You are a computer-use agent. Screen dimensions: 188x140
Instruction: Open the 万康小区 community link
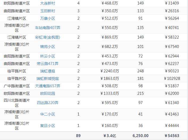point(48,18)
